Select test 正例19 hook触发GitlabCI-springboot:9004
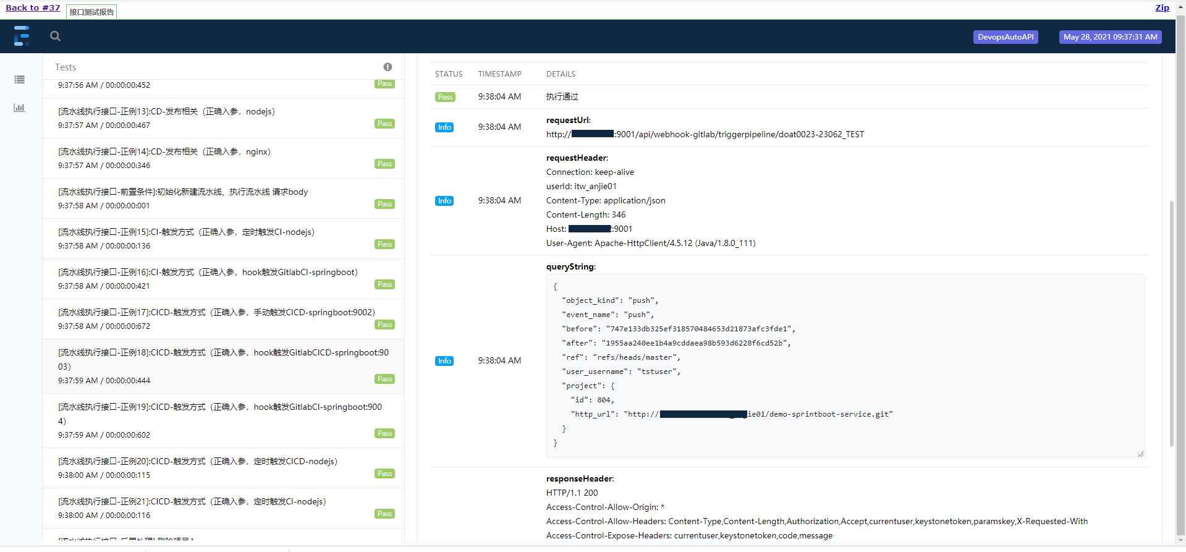This screenshot has width=1186, height=552. coord(223,420)
